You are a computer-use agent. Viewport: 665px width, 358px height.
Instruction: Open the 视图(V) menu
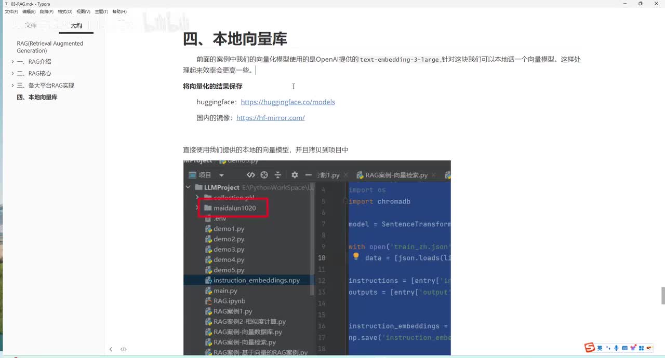(83, 11)
